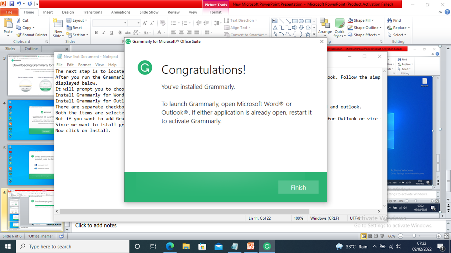
Task: Open the PowerPoint Help question mark
Action: tap(447, 12)
